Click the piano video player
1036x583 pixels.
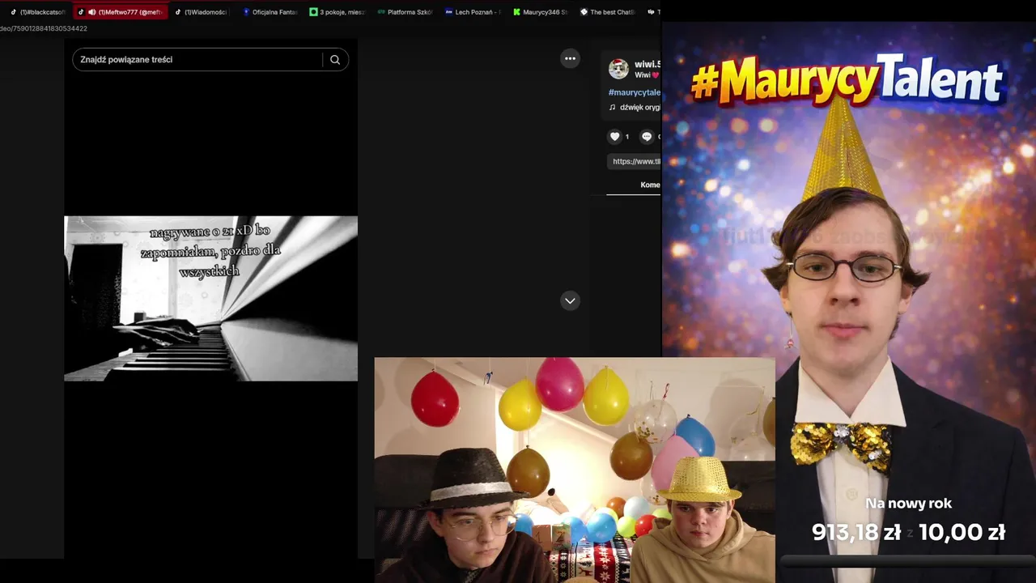pos(210,298)
